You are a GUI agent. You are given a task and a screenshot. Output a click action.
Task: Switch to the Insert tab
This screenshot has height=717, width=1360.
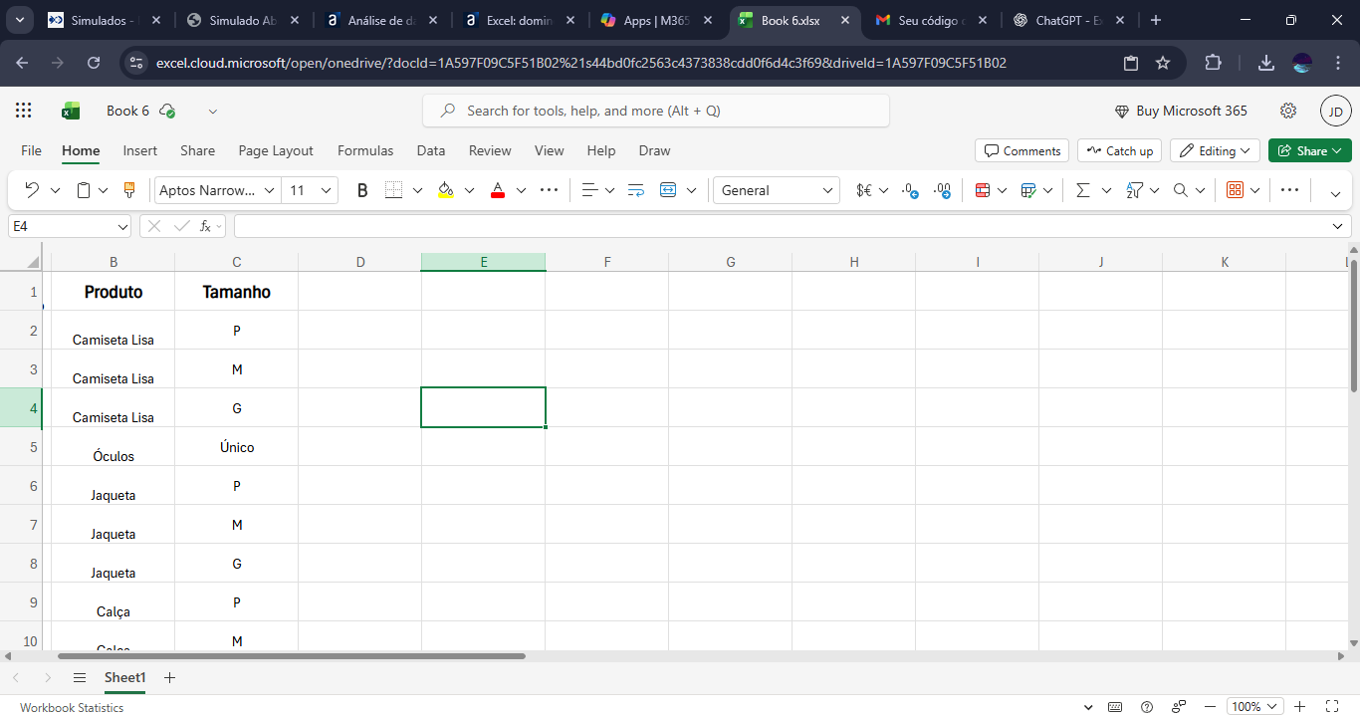tap(140, 150)
